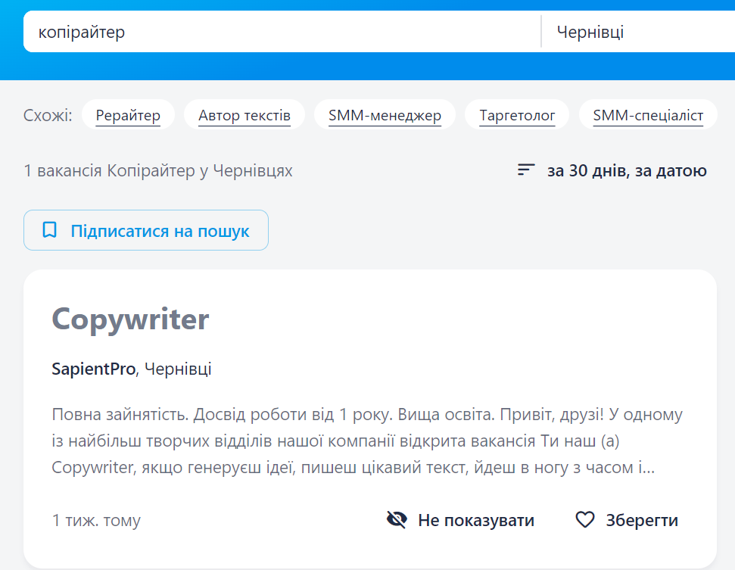
Task: Open the 'Таргетолог' similar search
Action: (517, 115)
